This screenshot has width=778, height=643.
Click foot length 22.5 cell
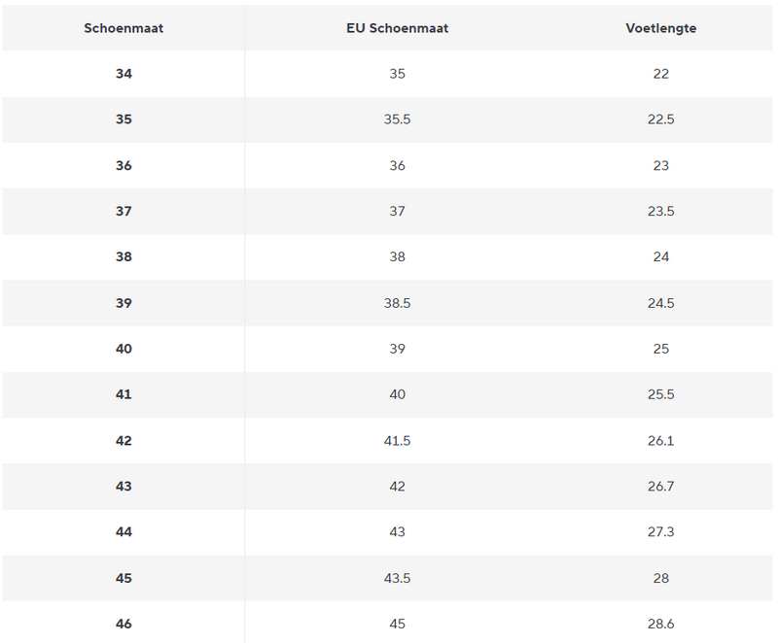(x=661, y=119)
